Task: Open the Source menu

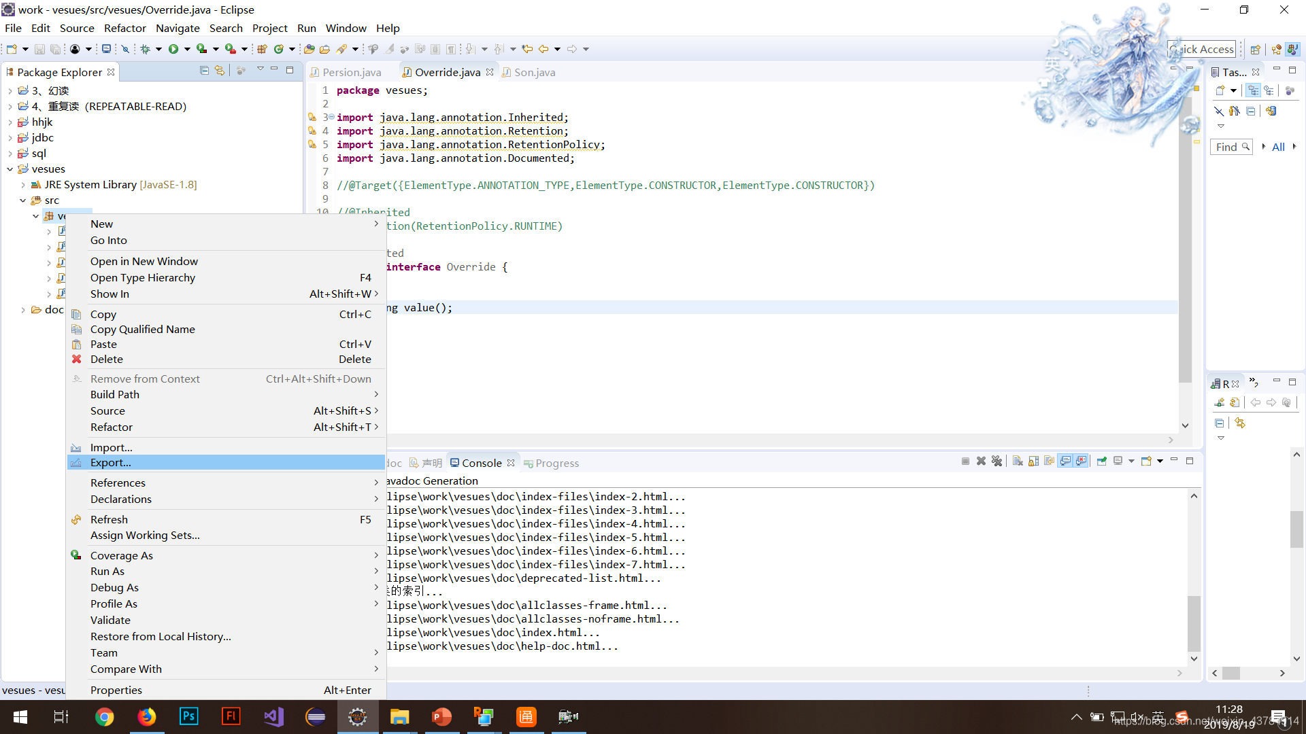Action: coord(76,28)
